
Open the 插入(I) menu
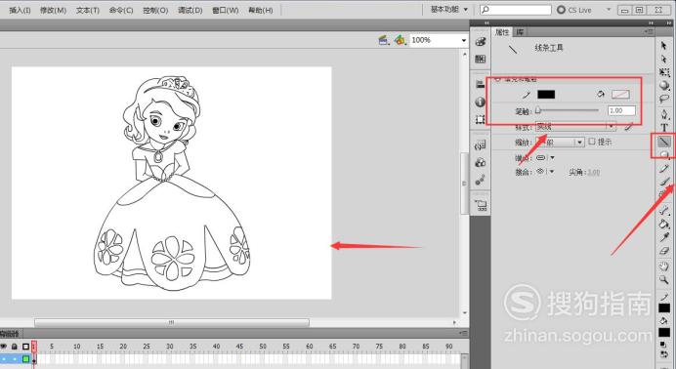point(20,10)
